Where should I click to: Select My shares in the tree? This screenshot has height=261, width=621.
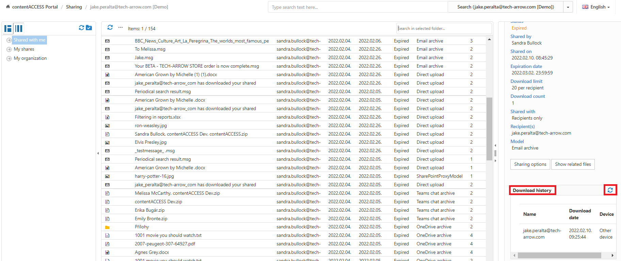(x=24, y=49)
